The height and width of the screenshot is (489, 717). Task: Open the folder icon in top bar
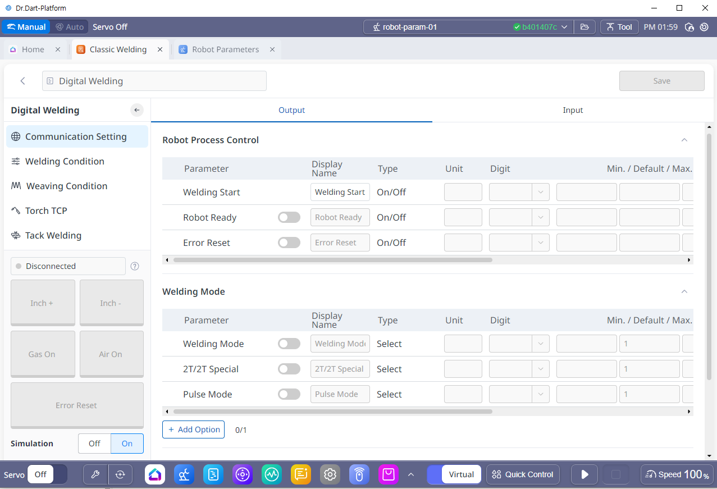pyautogui.click(x=584, y=27)
